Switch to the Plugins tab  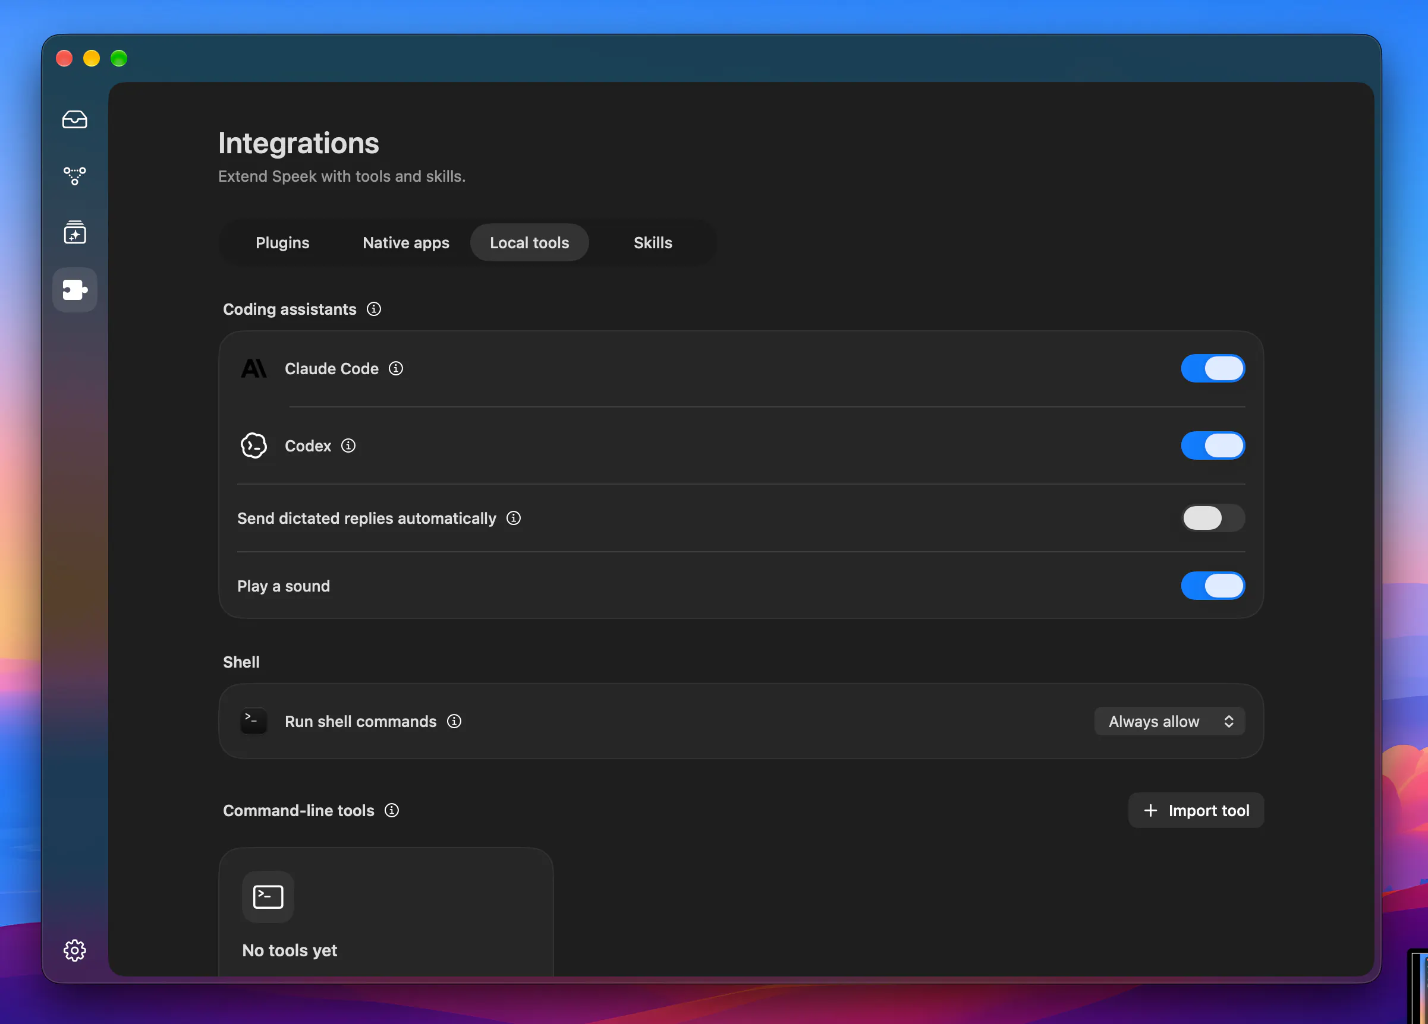(283, 243)
